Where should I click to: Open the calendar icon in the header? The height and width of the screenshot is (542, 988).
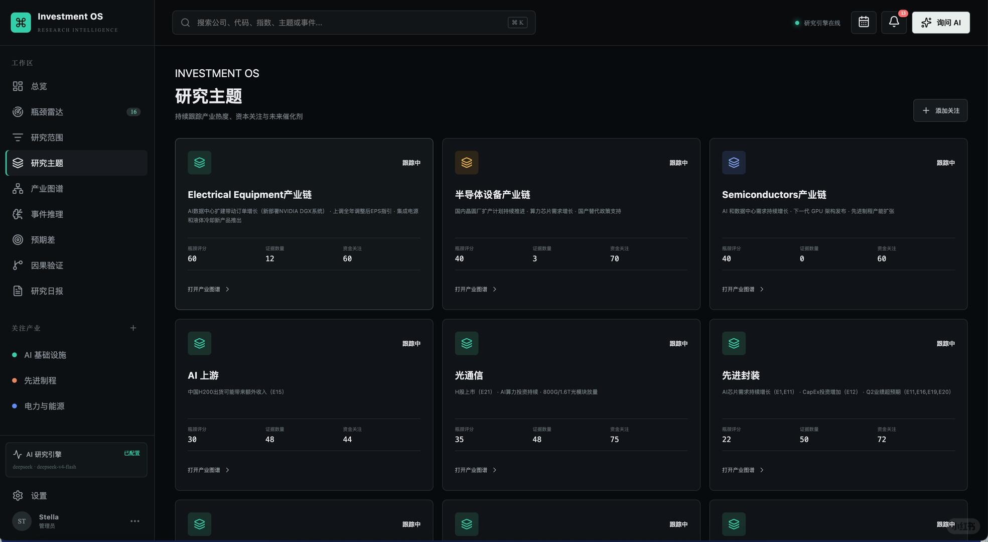(x=864, y=23)
